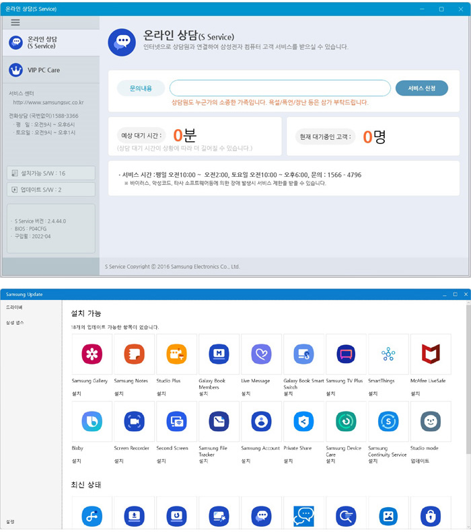This screenshot has width=471, height=532.
Task: Click the 문의내용 text input field
Action: pyautogui.click(x=279, y=88)
